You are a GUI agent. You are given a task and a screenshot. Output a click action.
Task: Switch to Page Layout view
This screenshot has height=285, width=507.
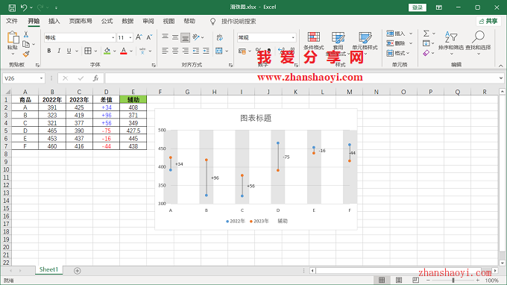pyautogui.click(x=399, y=280)
